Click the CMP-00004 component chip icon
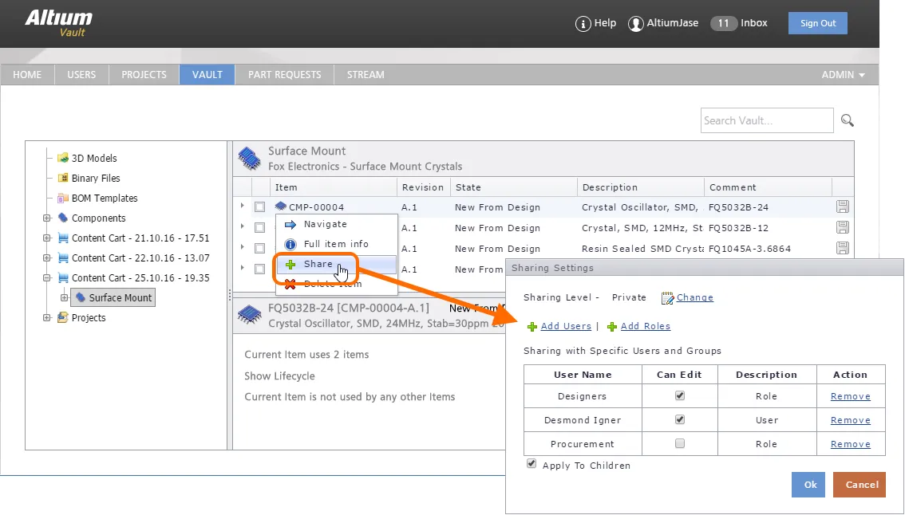Image resolution: width=905 pixels, height=515 pixels. [x=281, y=206]
